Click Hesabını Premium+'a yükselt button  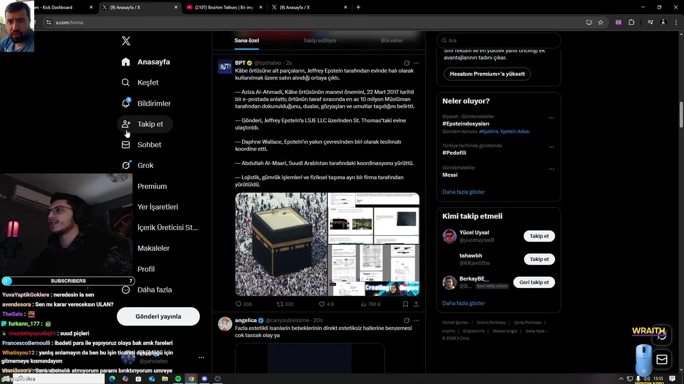point(487,74)
